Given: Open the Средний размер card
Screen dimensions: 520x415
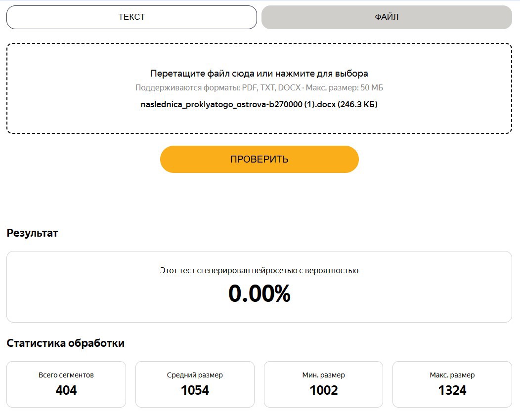Looking at the screenshot, I should click(x=195, y=384).
